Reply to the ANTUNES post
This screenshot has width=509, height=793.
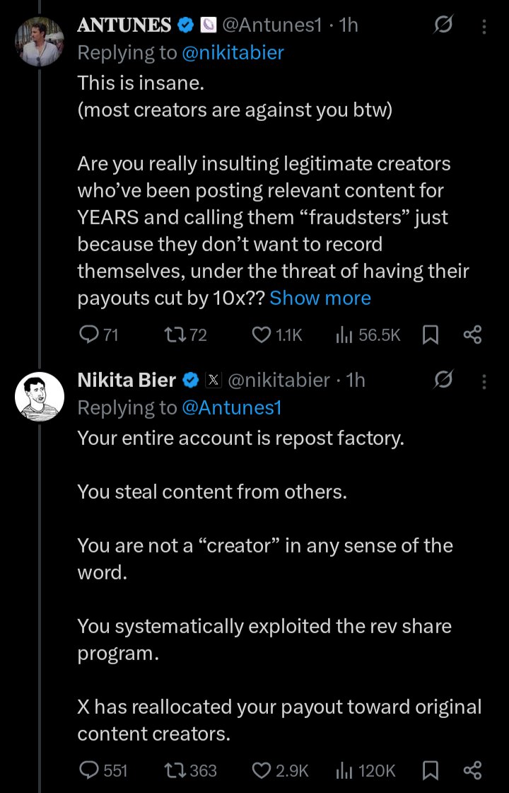click(88, 335)
